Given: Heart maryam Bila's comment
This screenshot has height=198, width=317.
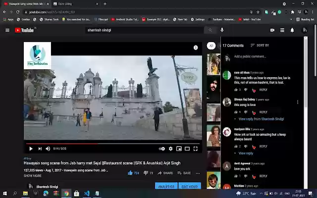Looking at the screenshot, I should pyautogui.click(x=254, y=147).
